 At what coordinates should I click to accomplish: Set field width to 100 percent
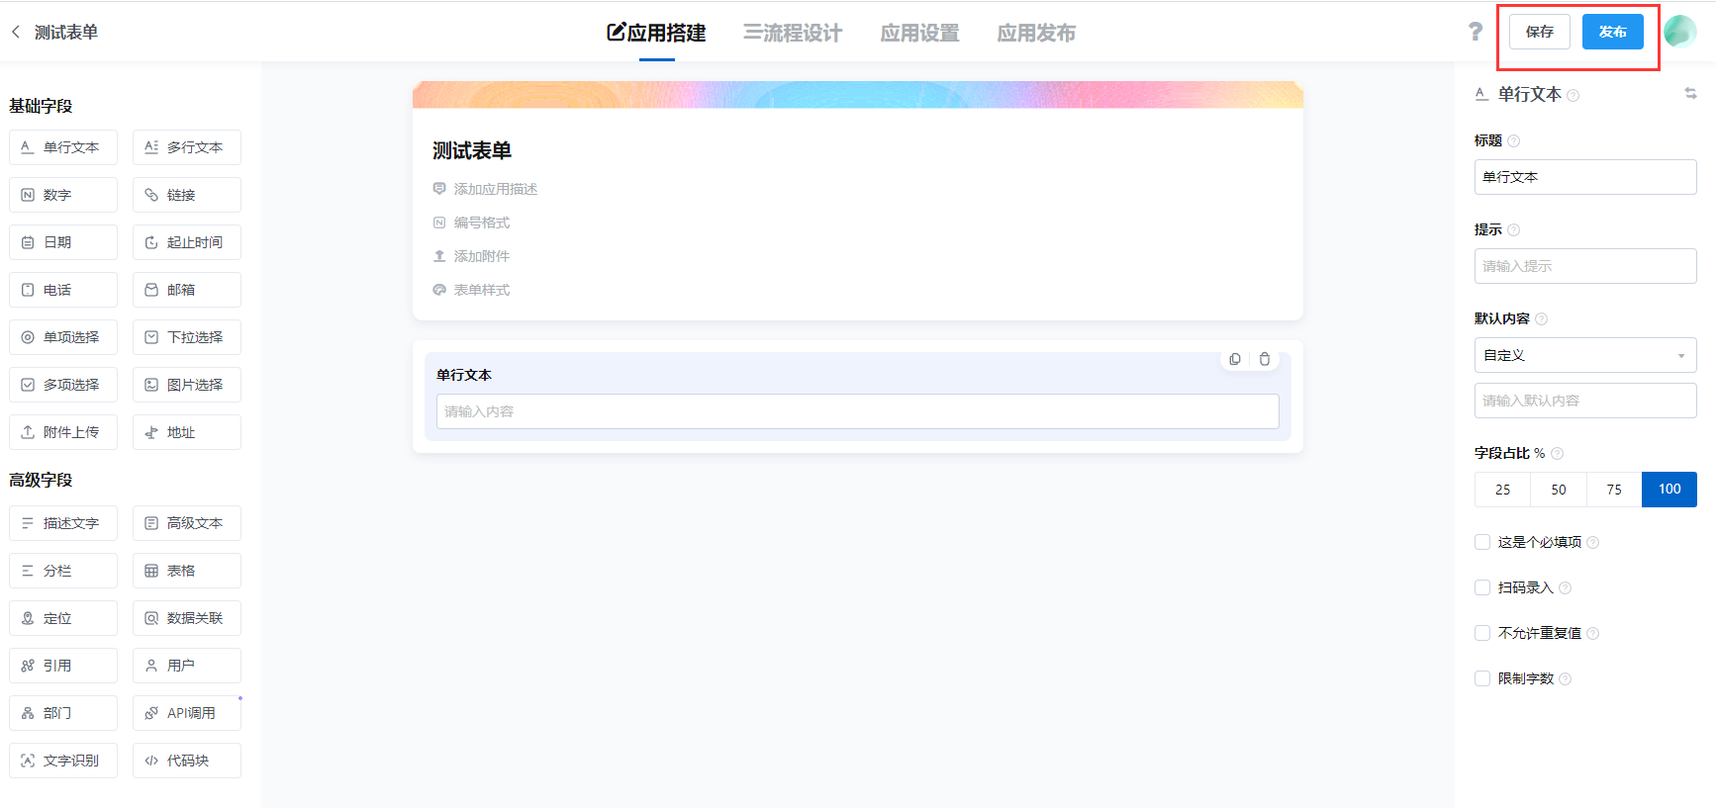coord(1669,490)
